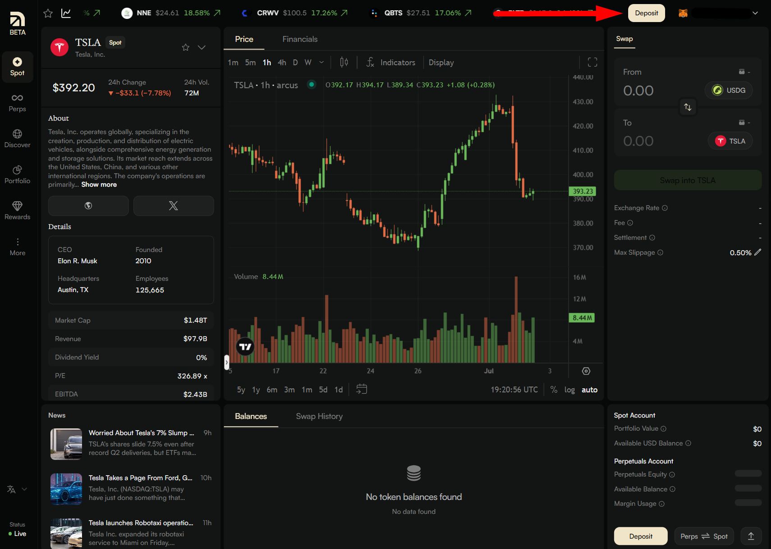Expand the TSLA asset selector chevron

(202, 47)
